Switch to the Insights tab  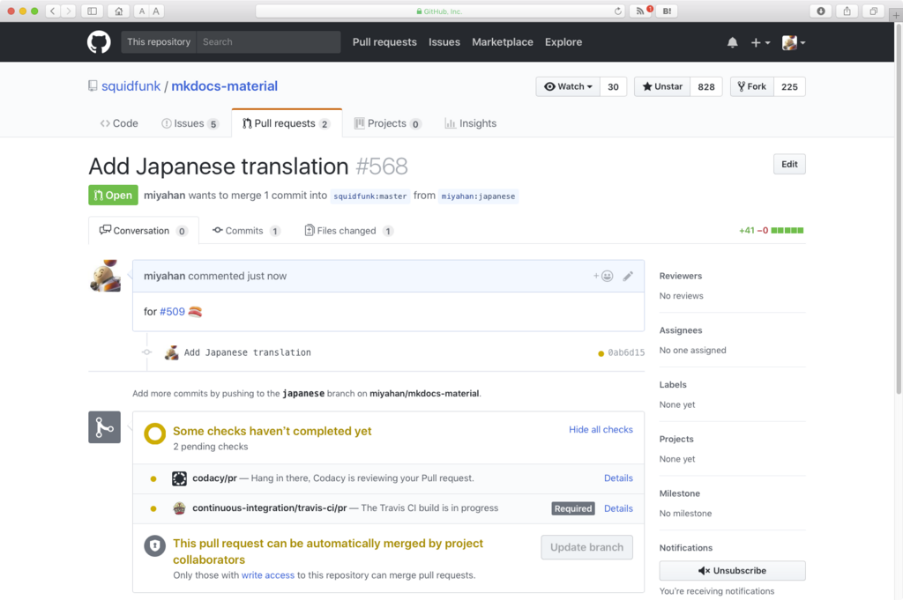(x=471, y=123)
